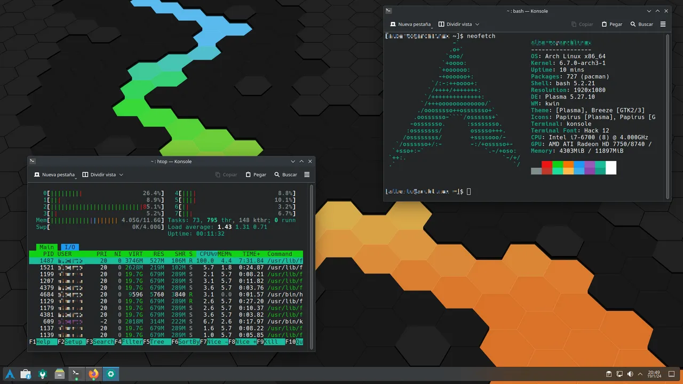Sort htop by the VIRT column header
The image size is (683, 384).
tap(136, 254)
